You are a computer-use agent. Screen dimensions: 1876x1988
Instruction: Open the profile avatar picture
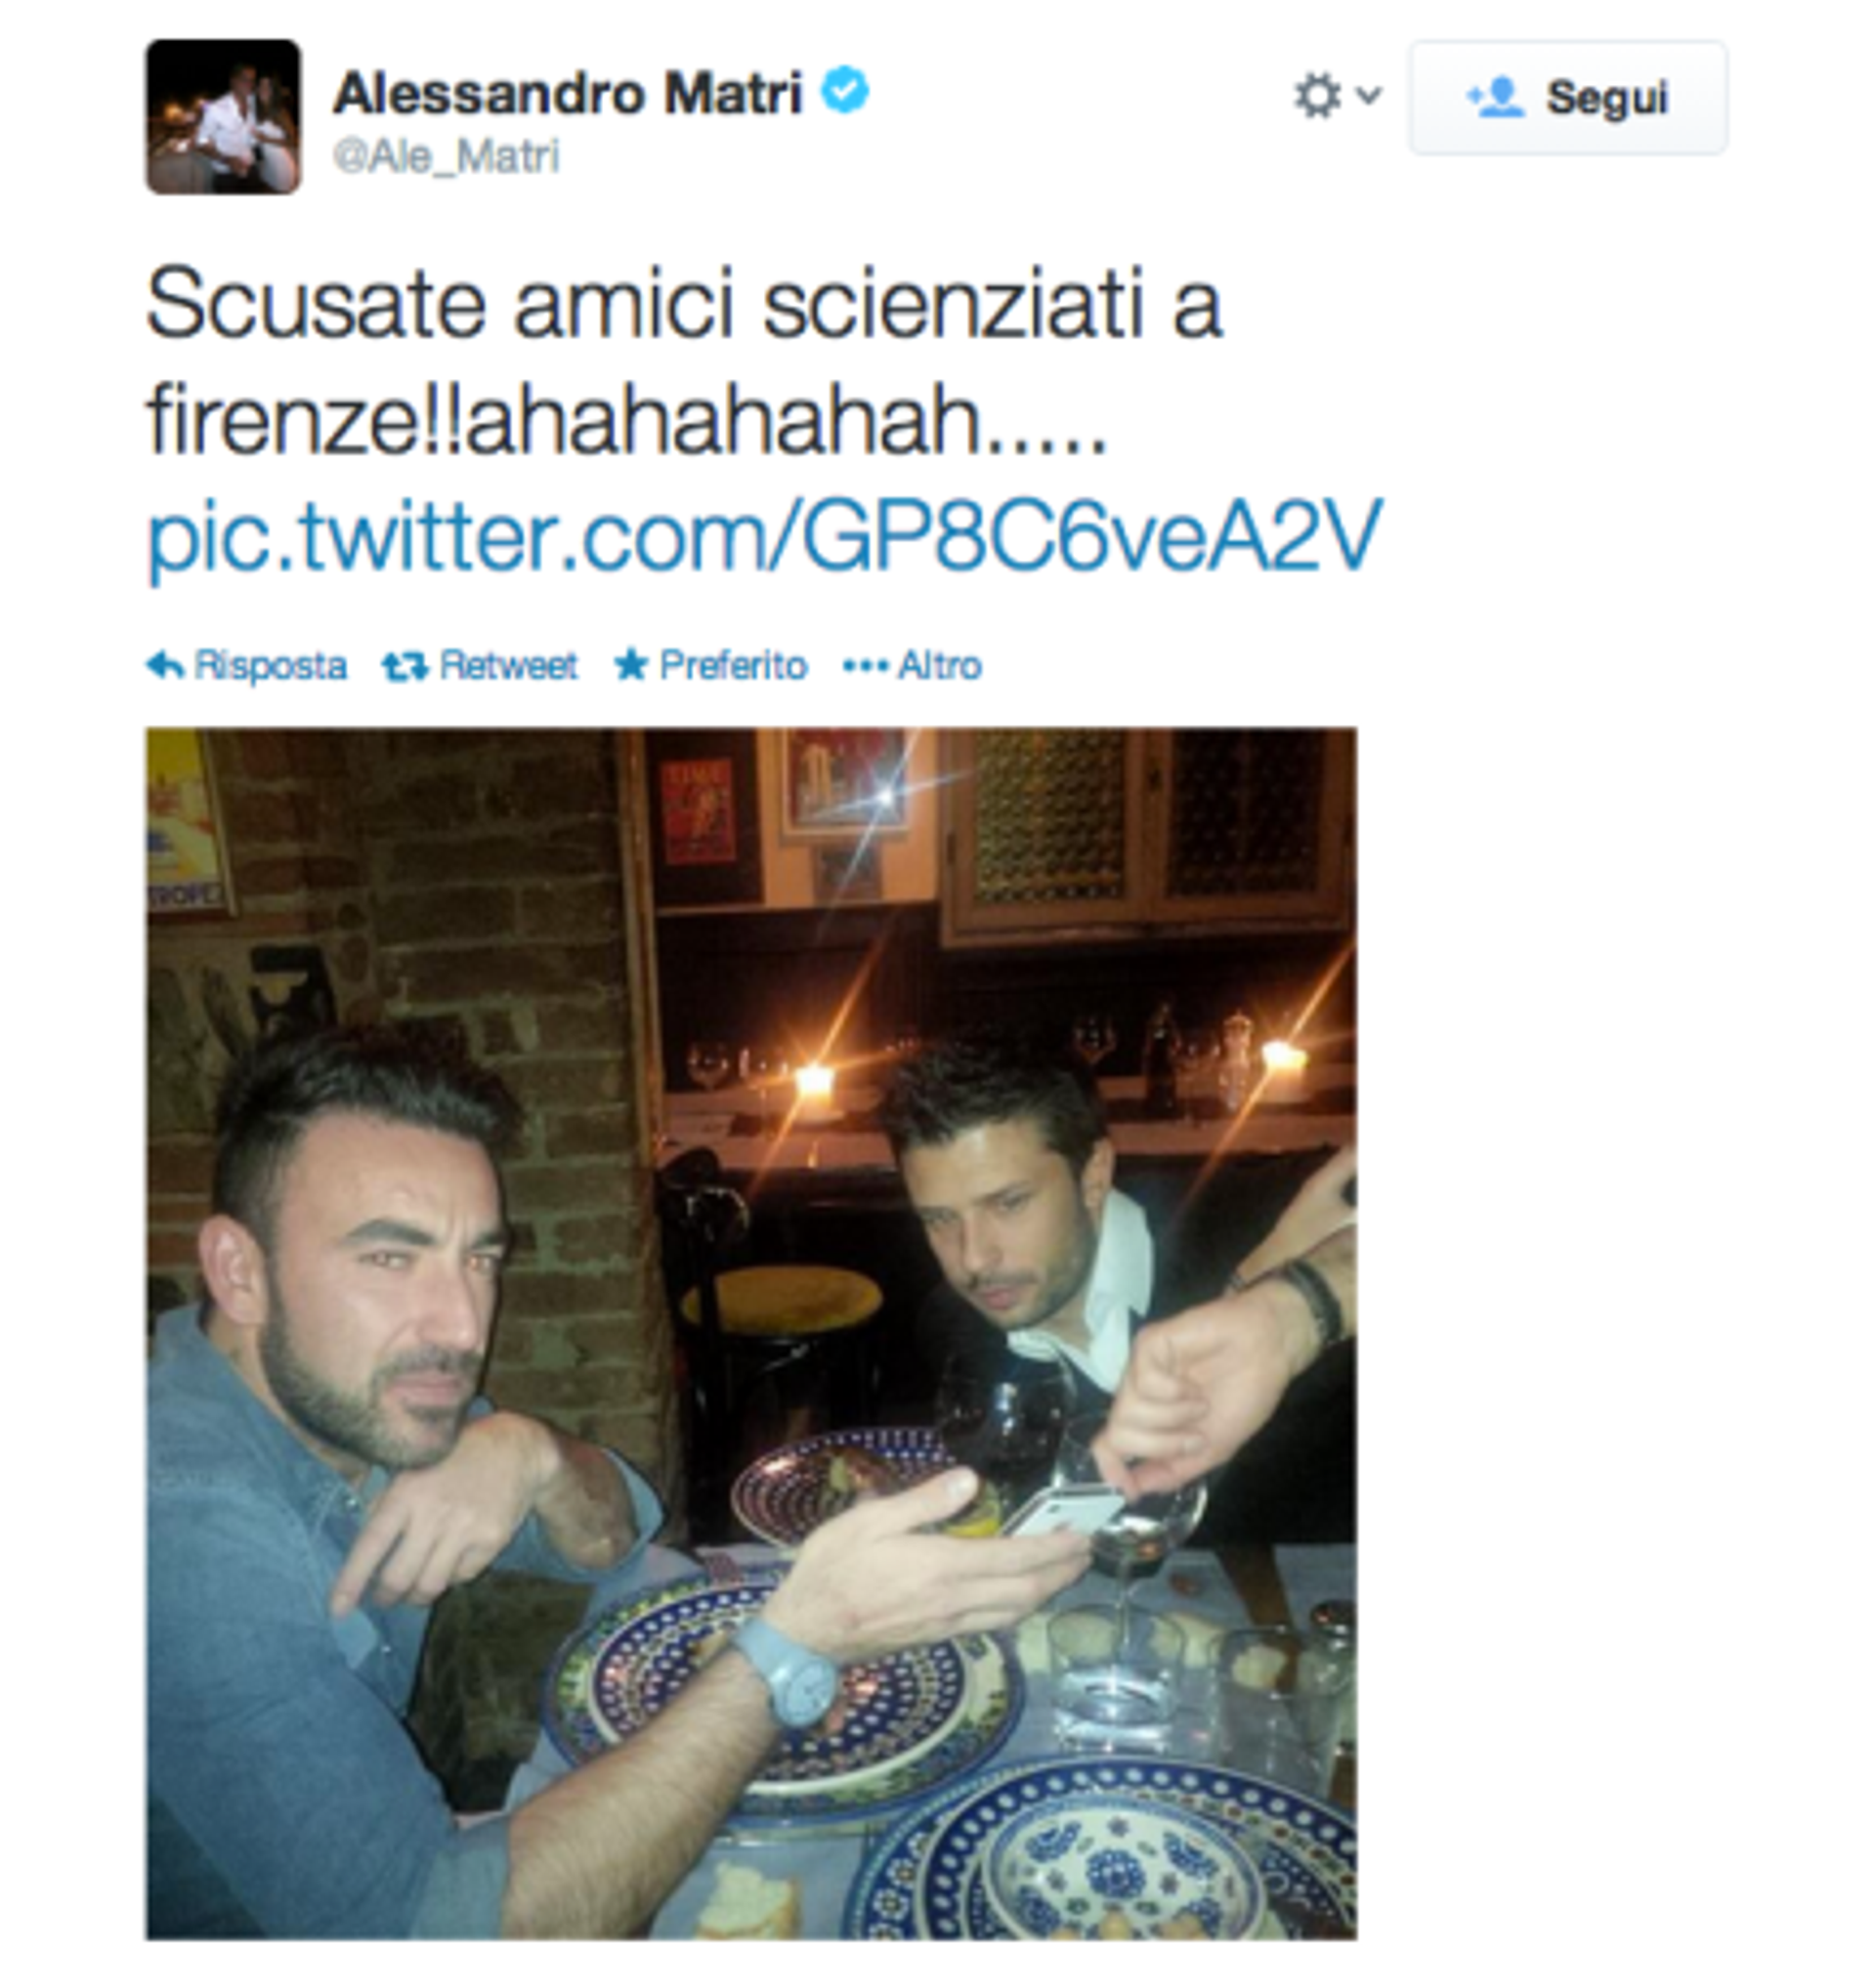click(x=223, y=117)
